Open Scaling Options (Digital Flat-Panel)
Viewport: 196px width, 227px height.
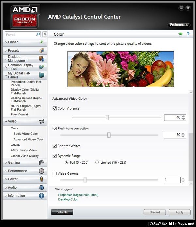[x=27, y=99]
